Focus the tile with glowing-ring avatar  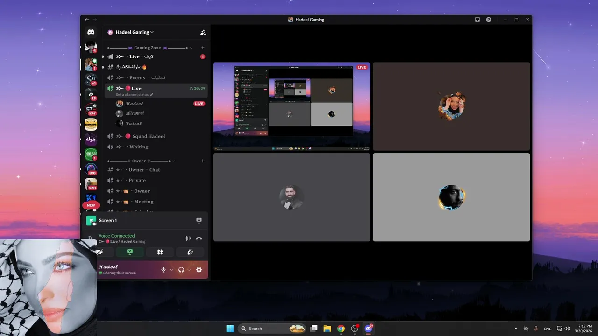(x=451, y=197)
